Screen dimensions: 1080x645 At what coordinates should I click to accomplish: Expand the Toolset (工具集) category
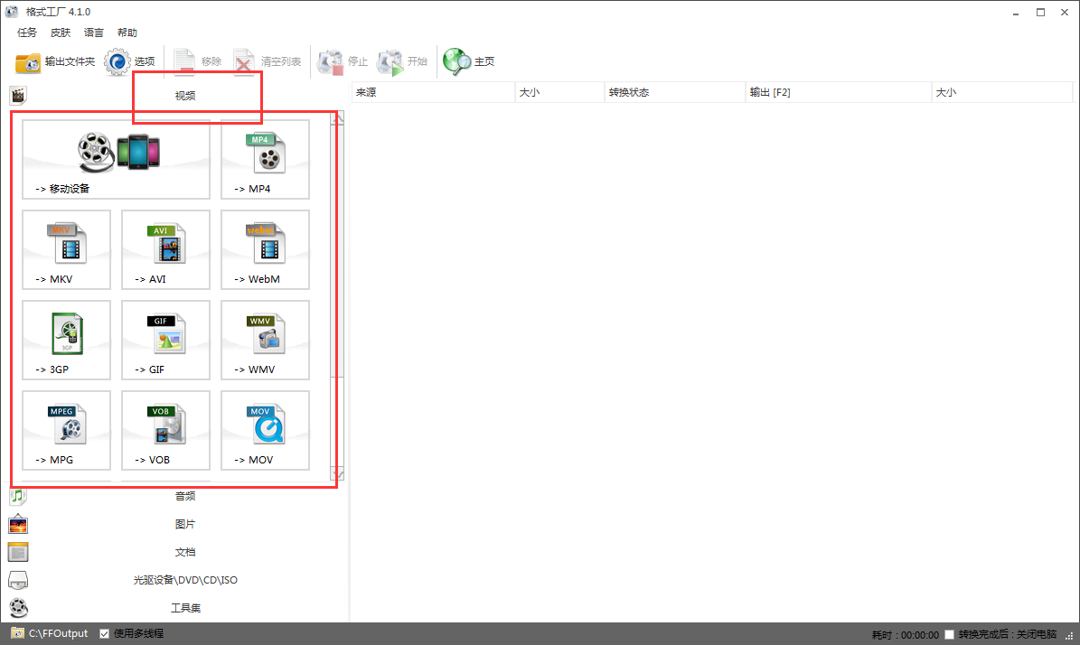(x=185, y=608)
